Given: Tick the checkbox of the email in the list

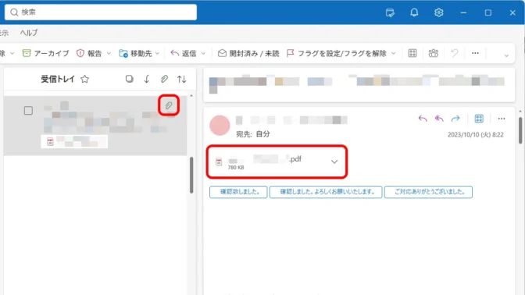Looking at the screenshot, I should pos(28,110).
